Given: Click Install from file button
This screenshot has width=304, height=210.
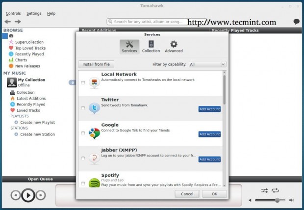Looking at the screenshot, I should 96,64.
